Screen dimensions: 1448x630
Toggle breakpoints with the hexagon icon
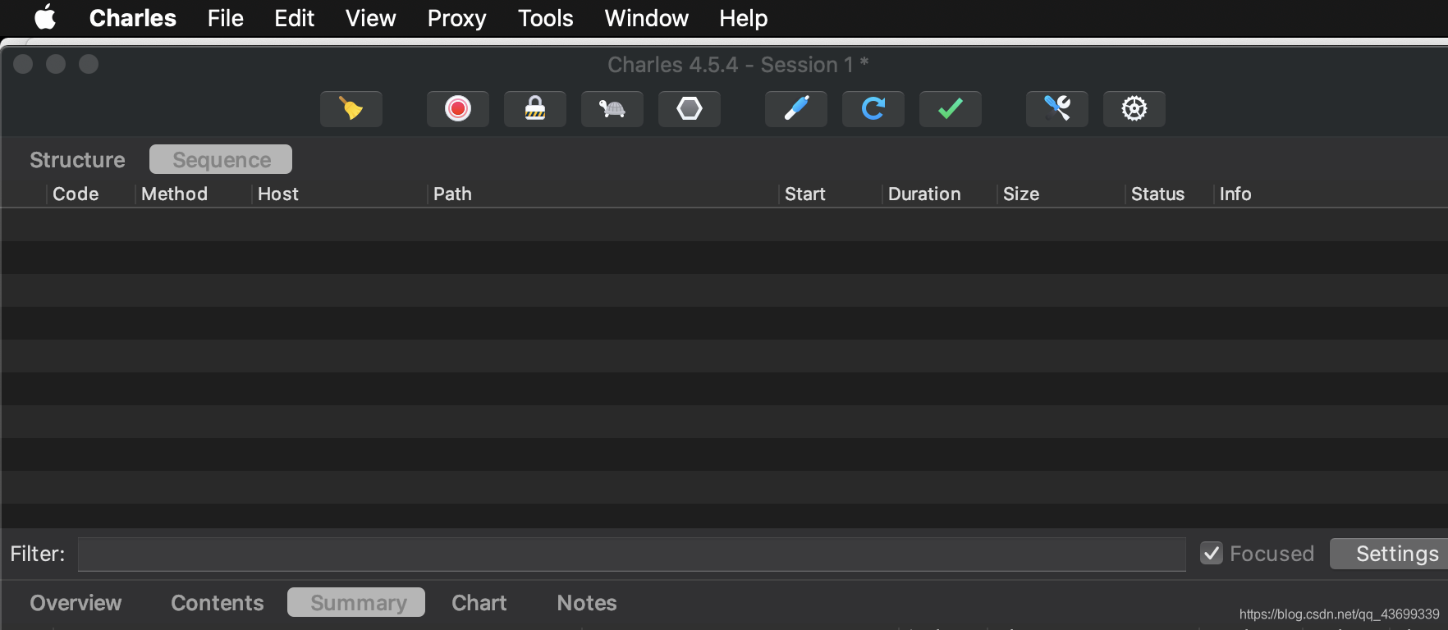[690, 108]
